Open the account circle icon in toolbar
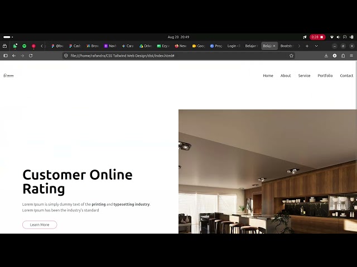The width and height of the screenshot is (357, 267). (x=335, y=56)
